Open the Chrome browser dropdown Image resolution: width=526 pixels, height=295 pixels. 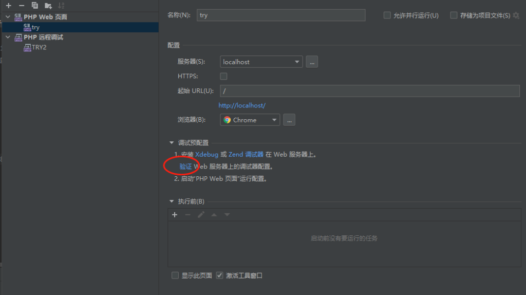click(x=250, y=120)
